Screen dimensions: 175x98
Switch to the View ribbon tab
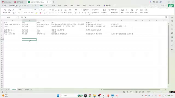coord(78,5)
